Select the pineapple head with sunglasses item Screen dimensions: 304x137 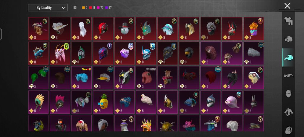point(103,102)
